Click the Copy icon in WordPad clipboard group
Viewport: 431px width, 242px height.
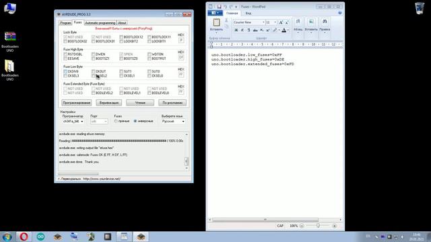coord(226,26)
